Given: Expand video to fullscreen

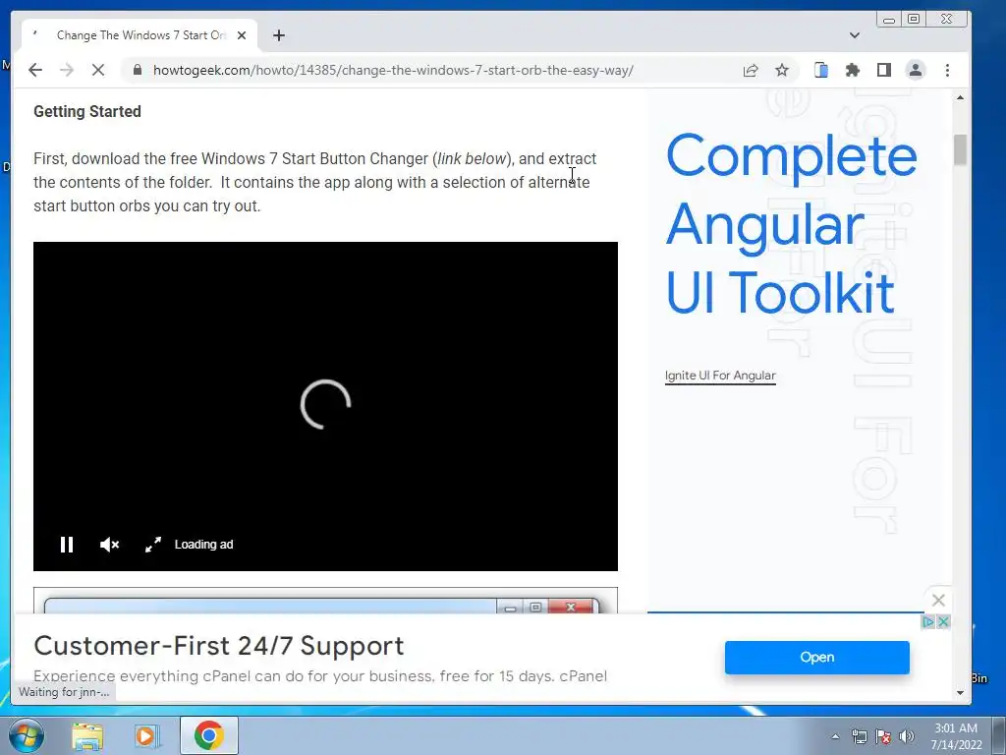Looking at the screenshot, I should (x=152, y=545).
